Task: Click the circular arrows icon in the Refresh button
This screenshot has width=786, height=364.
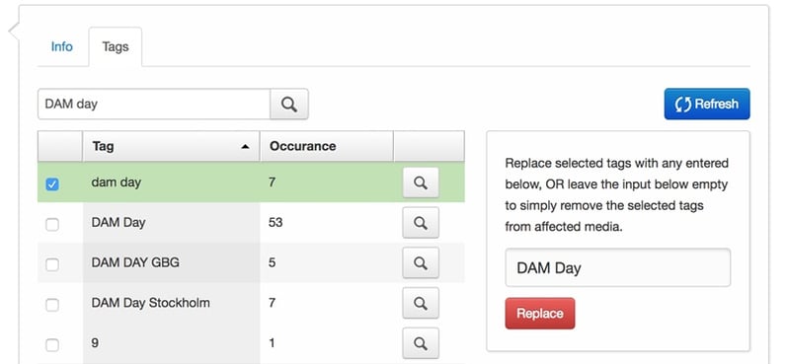Action: pyautogui.click(x=682, y=105)
